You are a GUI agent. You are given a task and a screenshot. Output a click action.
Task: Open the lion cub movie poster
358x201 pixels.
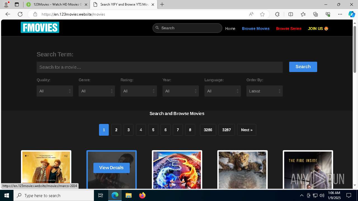coord(242,170)
